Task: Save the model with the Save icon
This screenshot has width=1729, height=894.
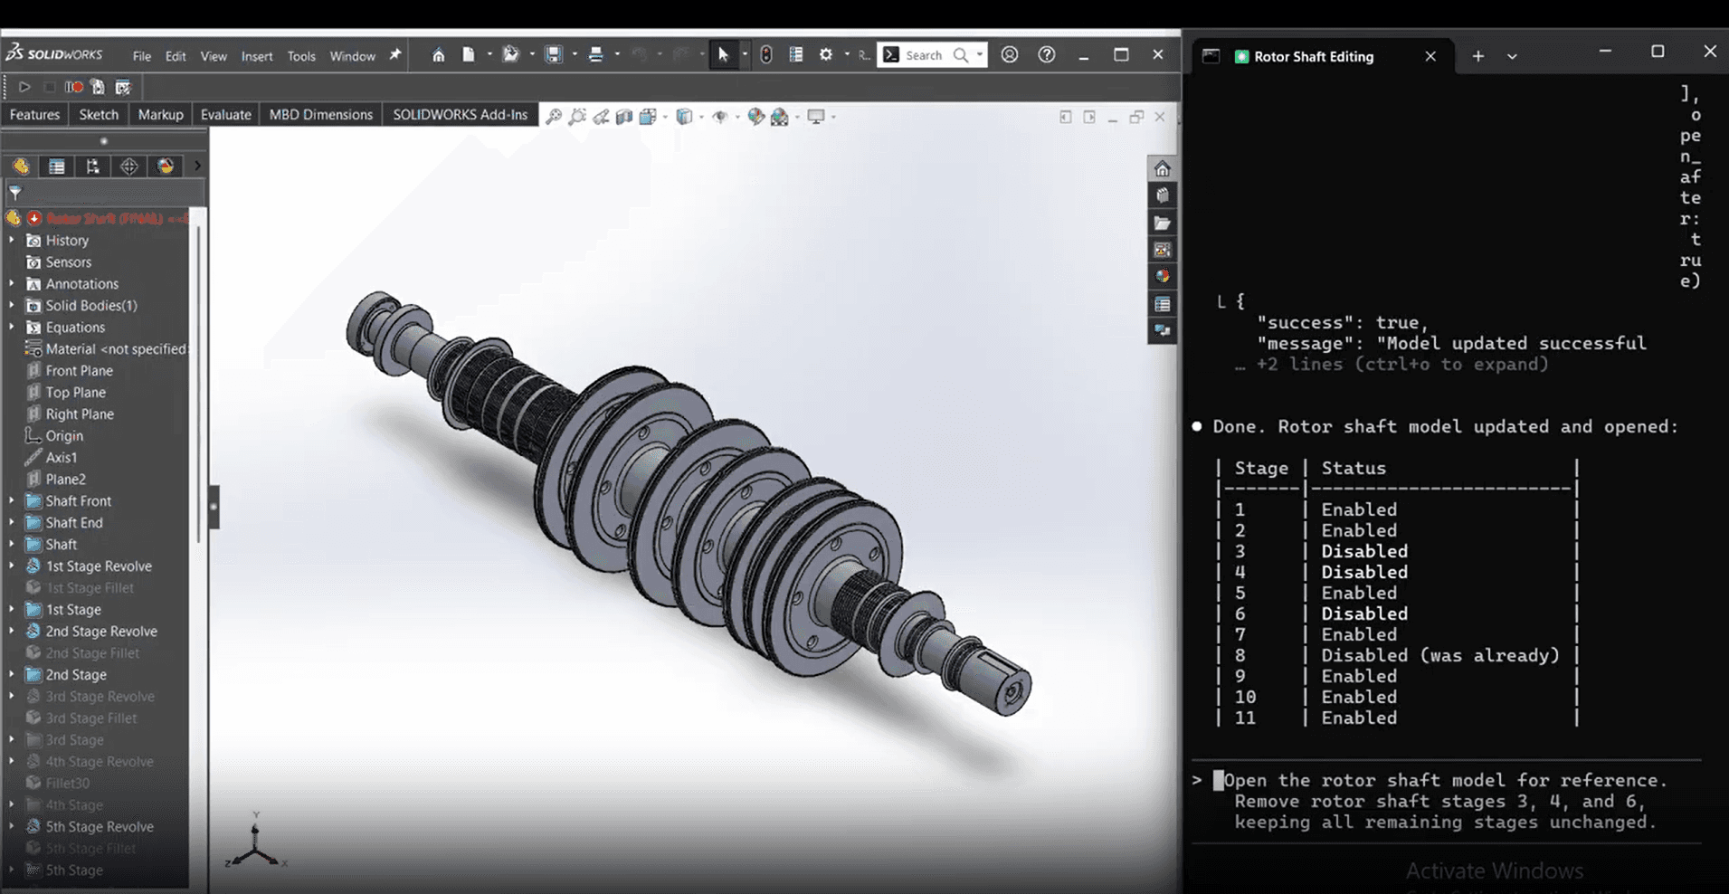Action: 553,55
